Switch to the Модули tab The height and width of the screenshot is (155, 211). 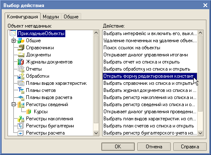[x=51, y=17]
